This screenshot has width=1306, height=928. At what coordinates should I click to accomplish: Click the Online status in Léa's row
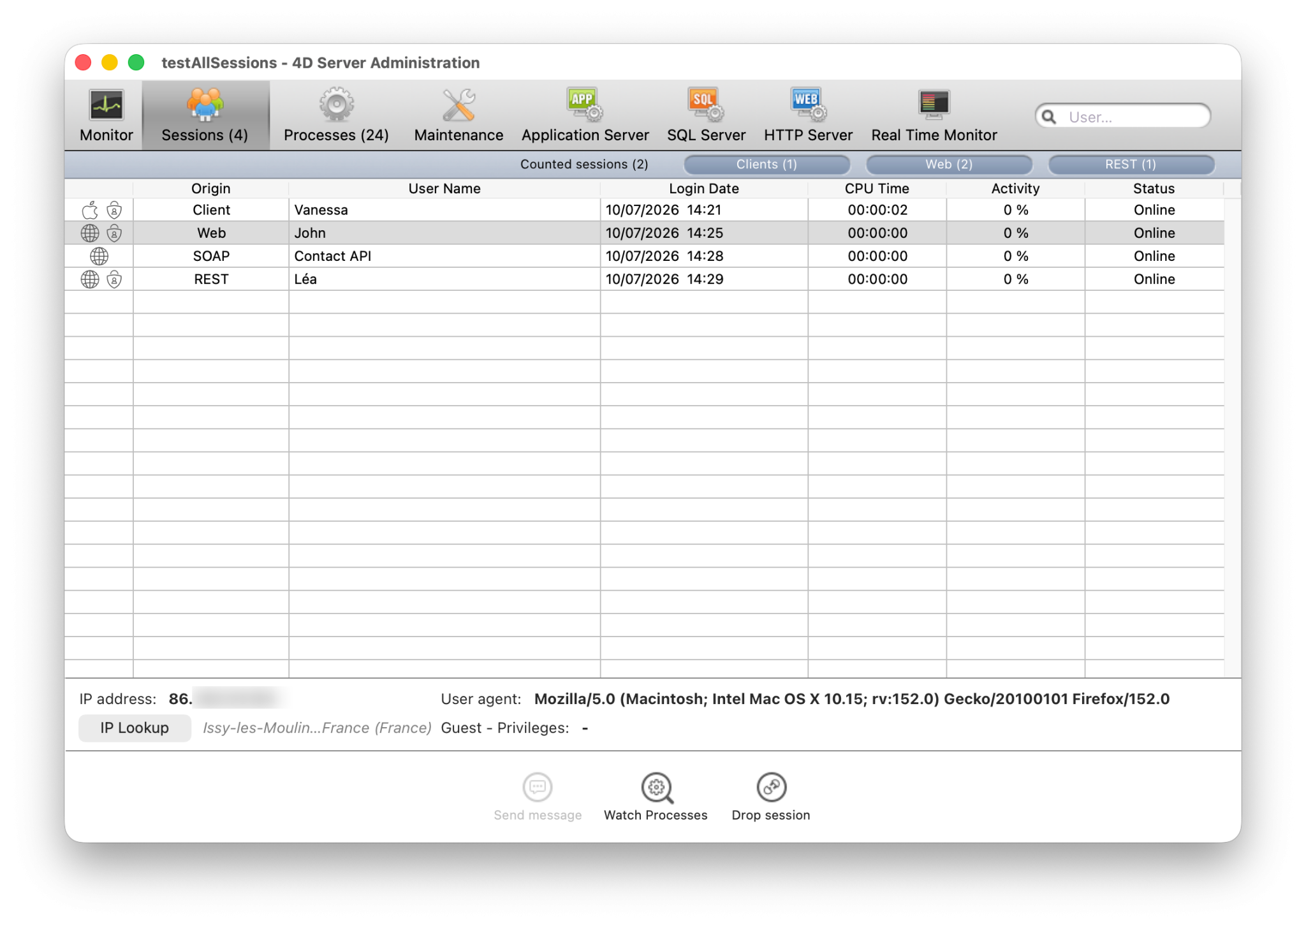(x=1154, y=279)
